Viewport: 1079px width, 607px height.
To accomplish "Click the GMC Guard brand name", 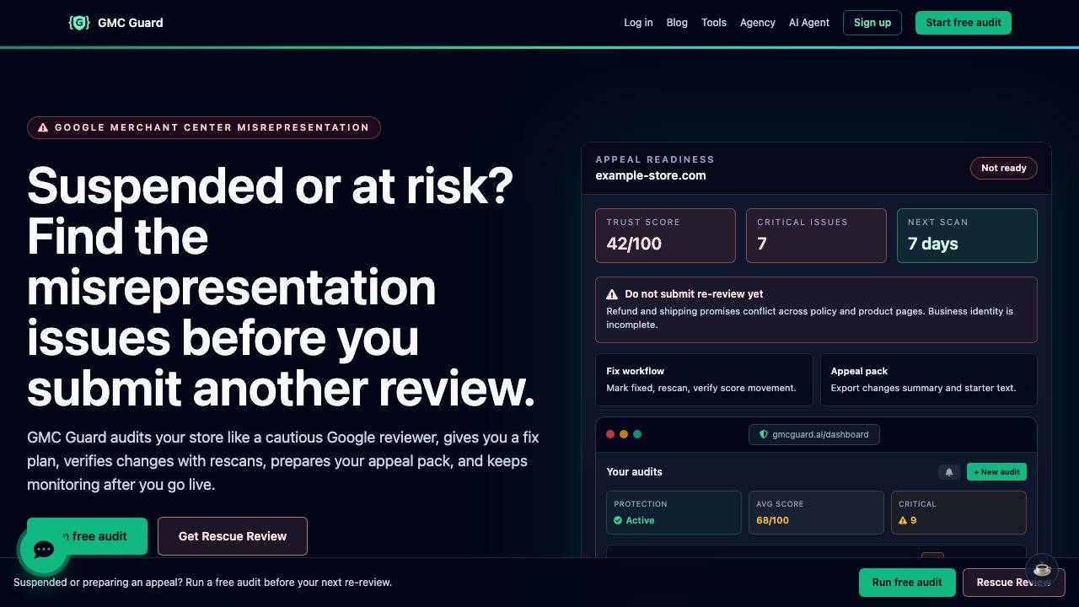I will (131, 23).
